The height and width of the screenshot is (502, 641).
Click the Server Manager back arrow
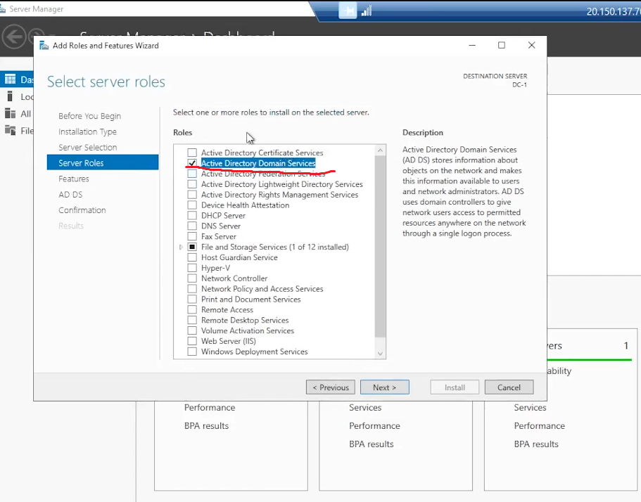pos(14,37)
